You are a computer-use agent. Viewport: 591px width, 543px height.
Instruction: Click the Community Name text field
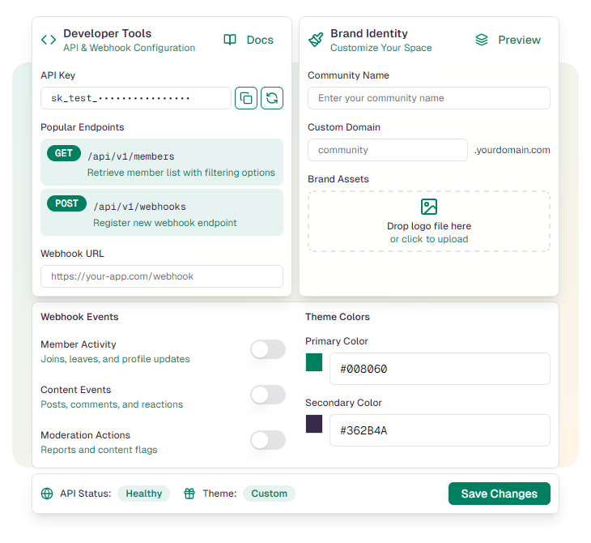(429, 98)
